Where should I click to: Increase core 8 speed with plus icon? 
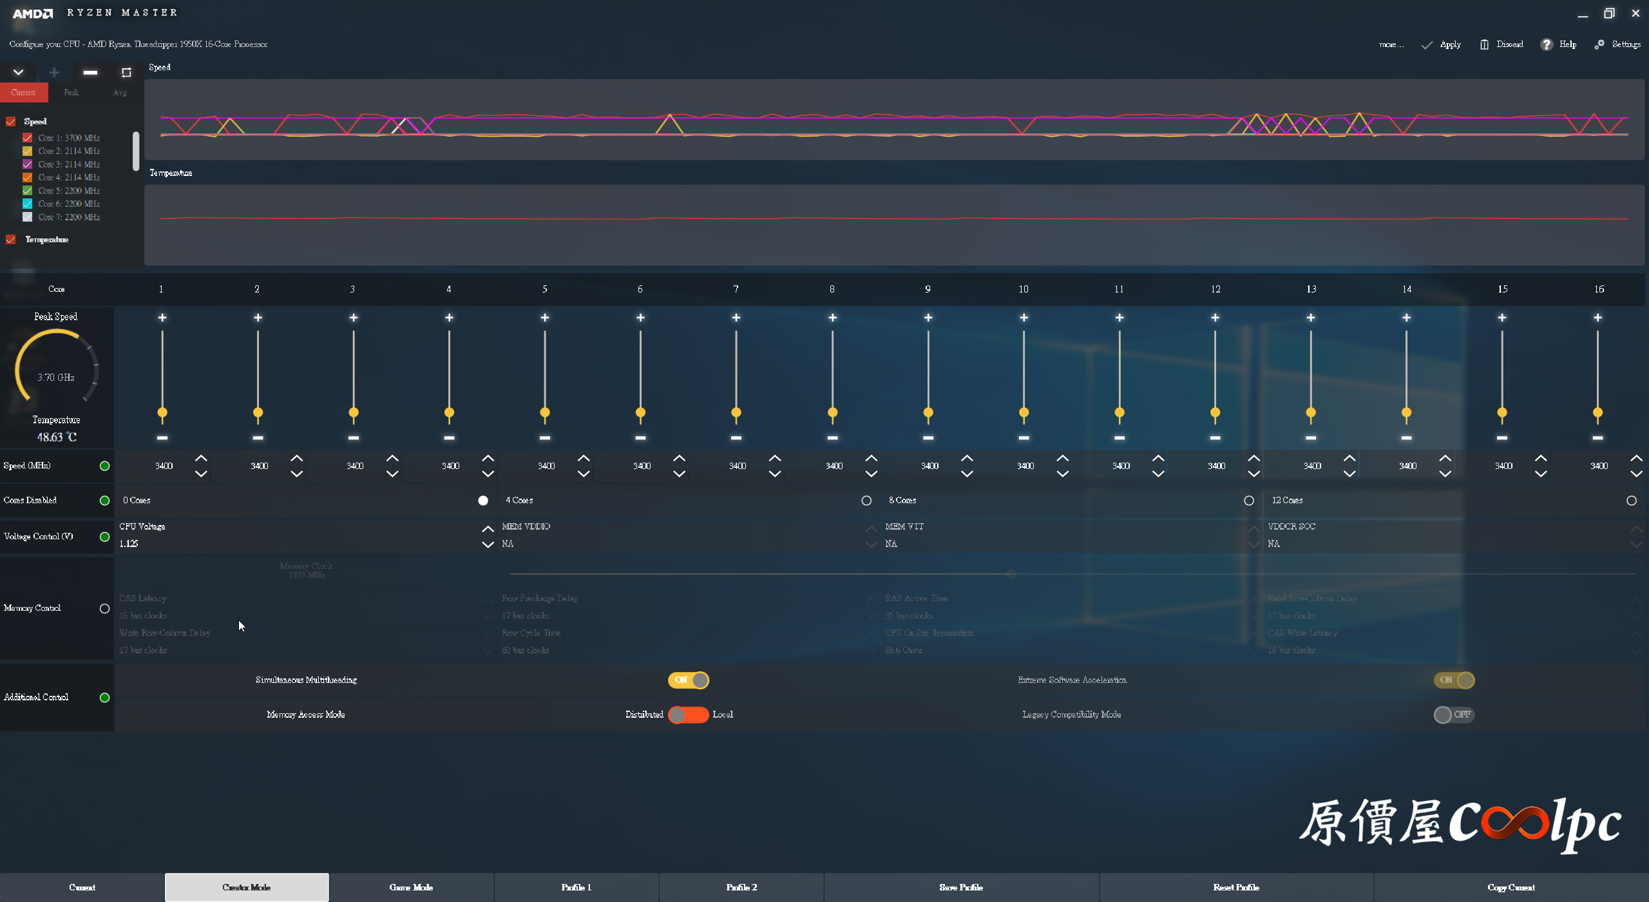pyautogui.click(x=832, y=318)
